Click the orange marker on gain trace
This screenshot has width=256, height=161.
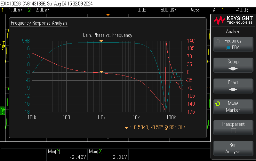click(101, 41)
